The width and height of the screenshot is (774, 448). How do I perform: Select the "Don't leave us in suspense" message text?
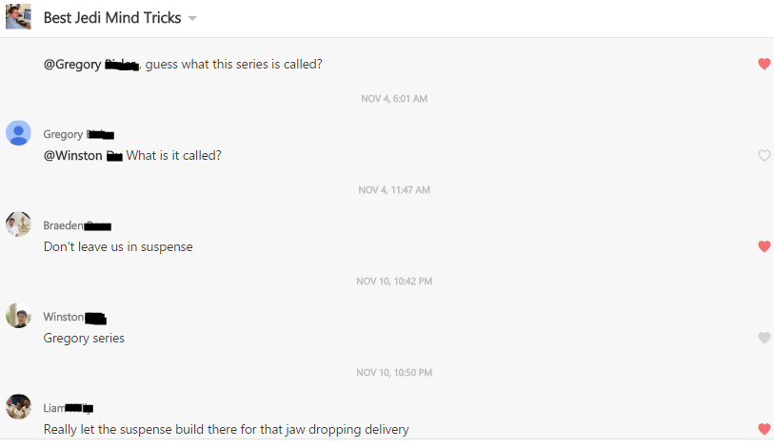click(x=118, y=246)
